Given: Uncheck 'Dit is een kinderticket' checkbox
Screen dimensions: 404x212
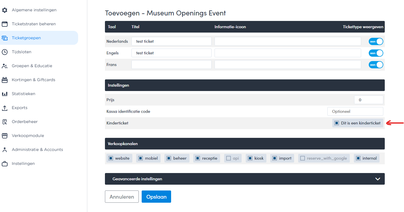Looking at the screenshot, I should (337, 123).
